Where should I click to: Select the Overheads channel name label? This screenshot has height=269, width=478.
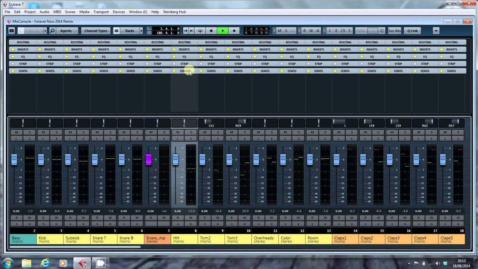[265, 239]
